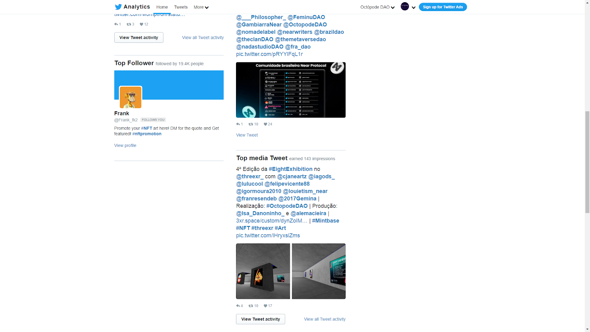The width and height of the screenshot is (590, 332).
Task: Switch to the Tweets tab
Action: pyautogui.click(x=181, y=7)
